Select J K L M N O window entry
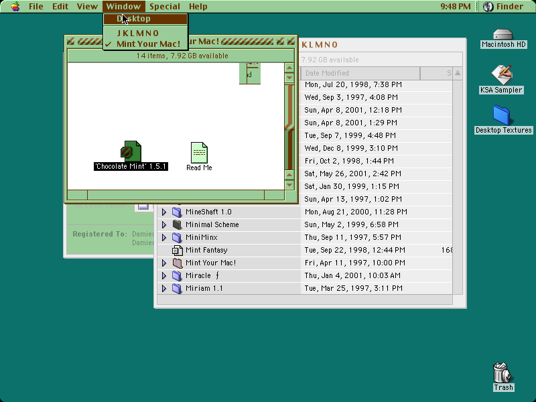Image resolution: width=536 pixels, height=402 pixels. pyautogui.click(x=145, y=33)
